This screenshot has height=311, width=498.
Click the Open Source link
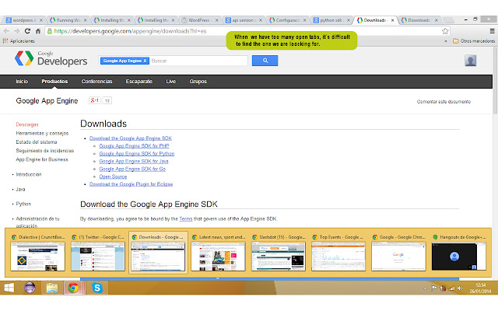(113, 176)
